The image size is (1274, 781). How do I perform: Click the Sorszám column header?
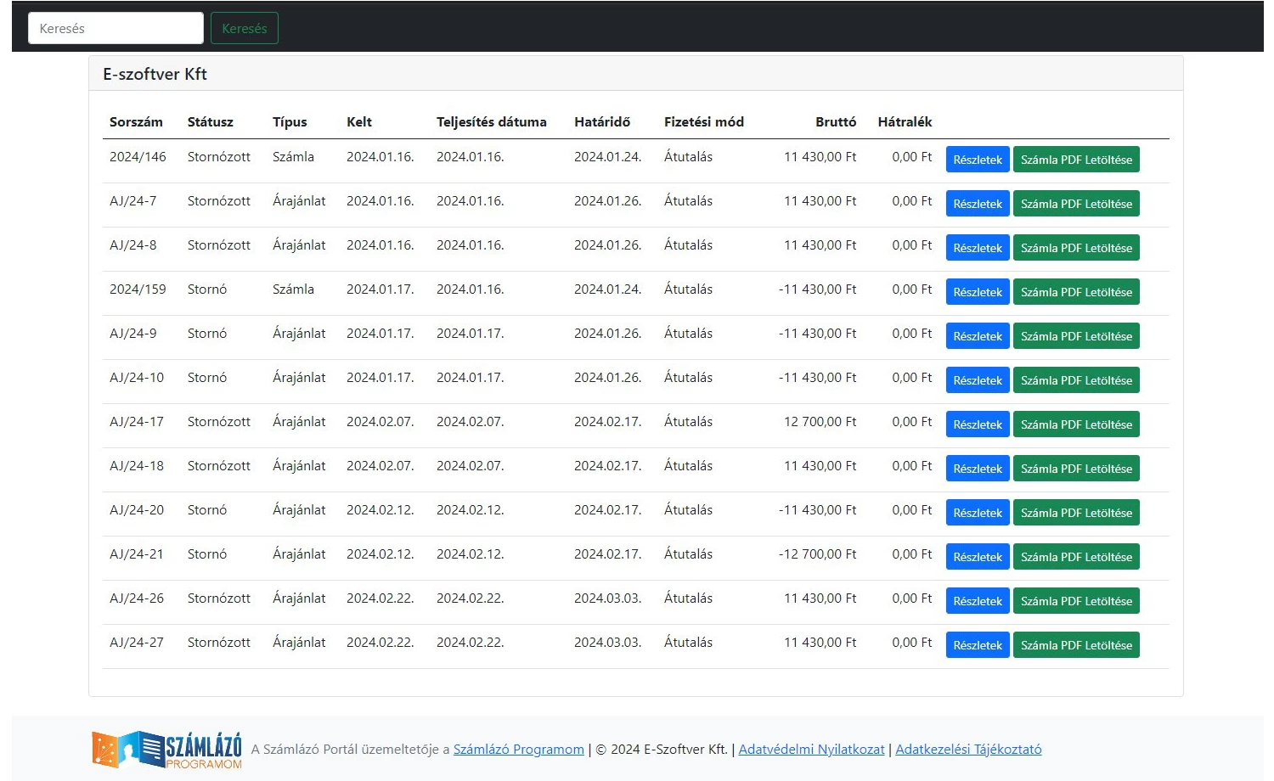136,122
